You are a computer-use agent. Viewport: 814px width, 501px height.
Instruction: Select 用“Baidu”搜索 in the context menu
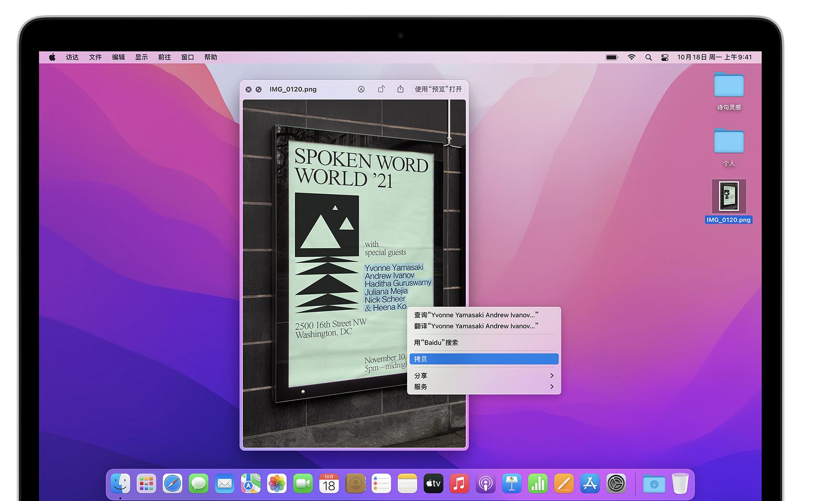click(436, 343)
